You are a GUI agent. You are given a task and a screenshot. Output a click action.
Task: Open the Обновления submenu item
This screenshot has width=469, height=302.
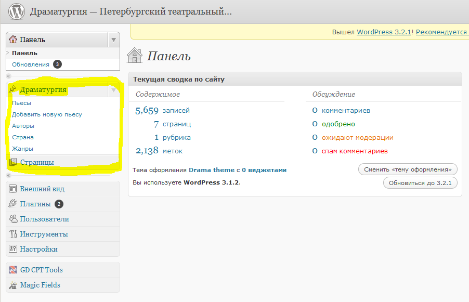coord(30,64)
